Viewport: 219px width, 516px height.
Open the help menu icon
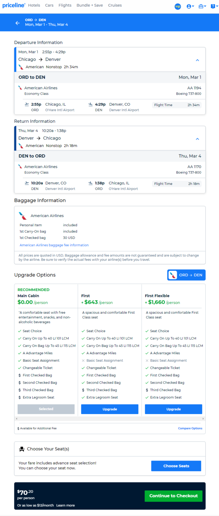pyautogui.click(x=214, y=6)
